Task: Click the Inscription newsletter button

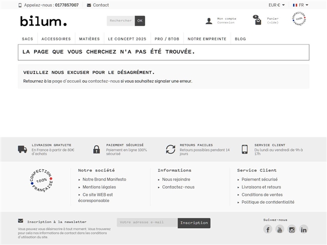Action: coord(194,223)
